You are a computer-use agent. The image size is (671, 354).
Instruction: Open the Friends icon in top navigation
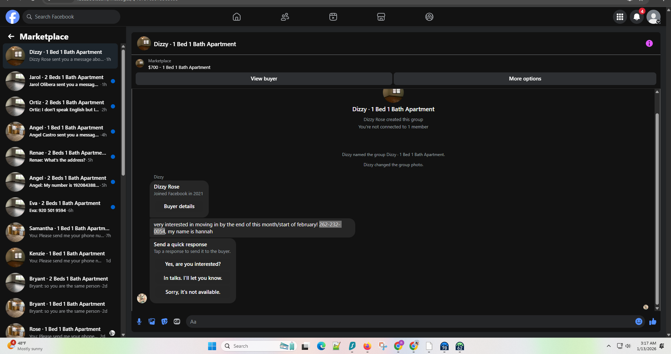285,17
